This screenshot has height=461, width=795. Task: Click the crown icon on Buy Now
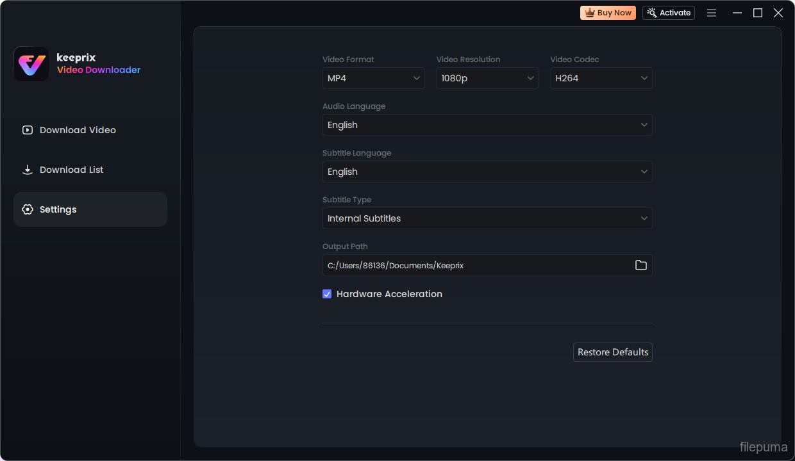(x=589, y=13)
